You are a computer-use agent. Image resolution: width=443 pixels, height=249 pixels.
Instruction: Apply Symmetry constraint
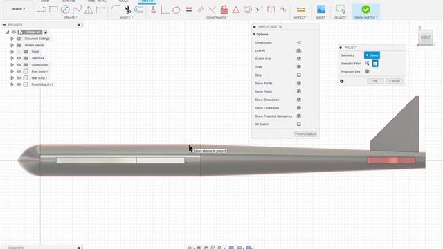[271, 10]
